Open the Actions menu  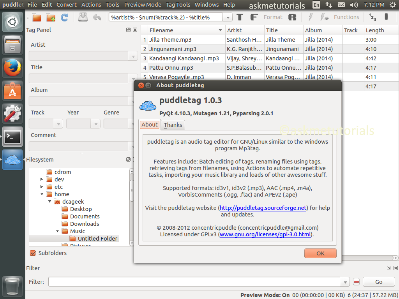[x=91, y=5]
